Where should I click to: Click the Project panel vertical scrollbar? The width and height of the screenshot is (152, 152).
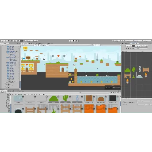click(x=120, y=104)
